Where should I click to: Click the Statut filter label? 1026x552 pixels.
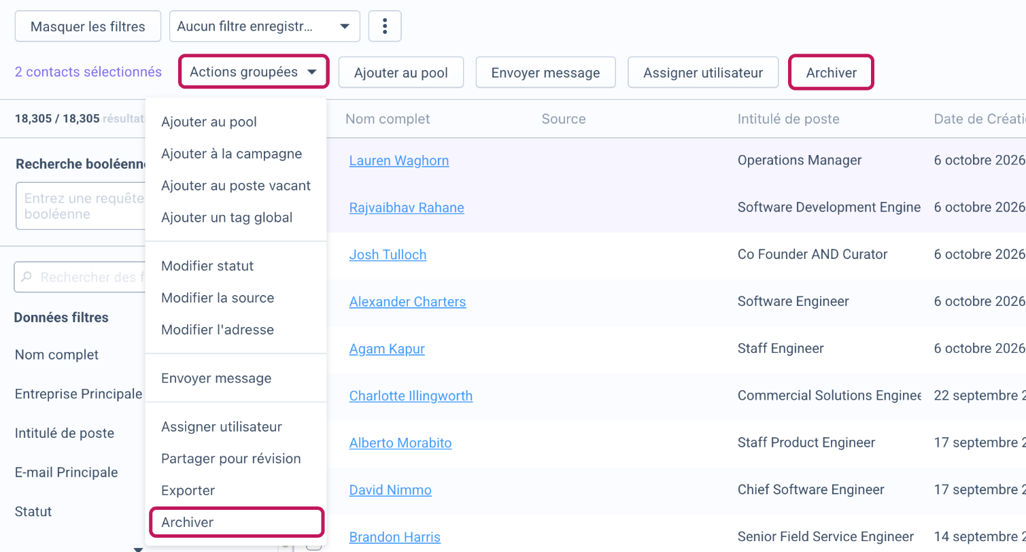(x=33, y=512)
